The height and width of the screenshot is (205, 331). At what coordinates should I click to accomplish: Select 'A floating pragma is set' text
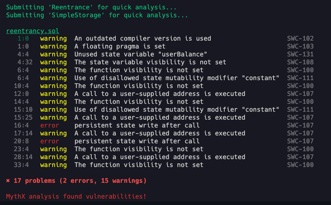[x=120, y=46]
